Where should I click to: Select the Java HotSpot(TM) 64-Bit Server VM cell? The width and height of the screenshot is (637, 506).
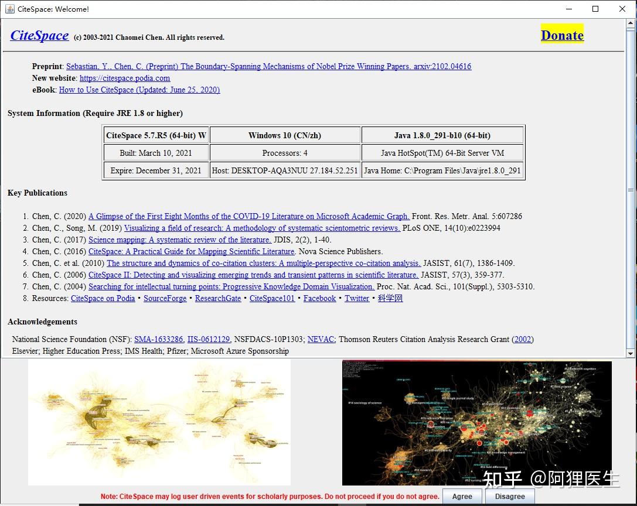[x=442, y=153]
